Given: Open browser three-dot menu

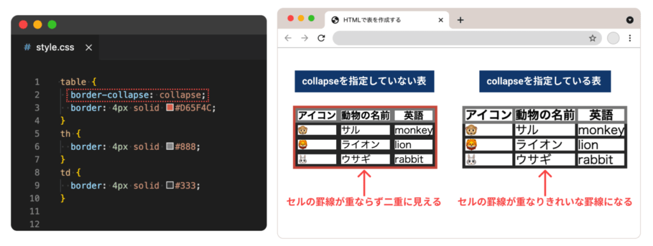Looking at the screenshot, I should [629, 38].
